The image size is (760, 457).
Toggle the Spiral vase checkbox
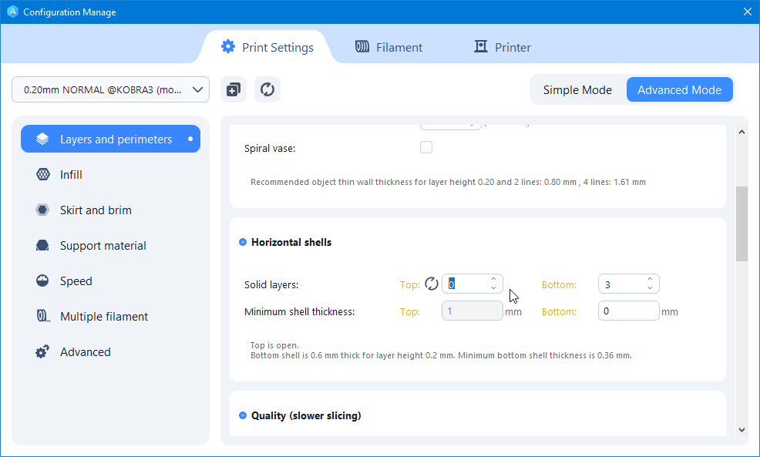pyautogui.click(x=426, y=147)
